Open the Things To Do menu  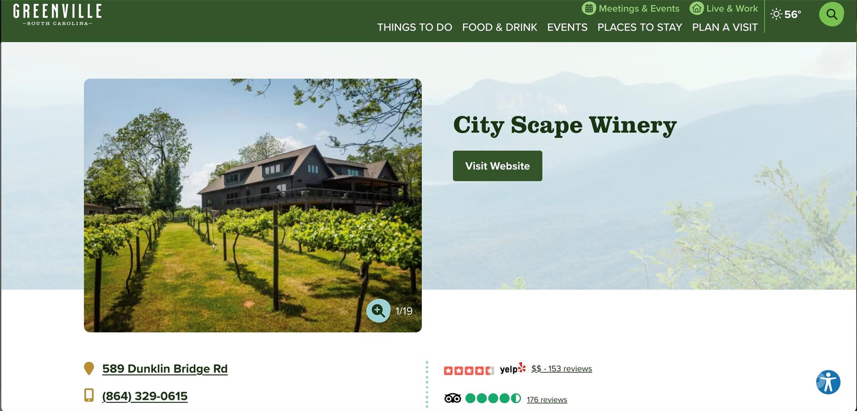pyautogui.click(x=414, y=27)
